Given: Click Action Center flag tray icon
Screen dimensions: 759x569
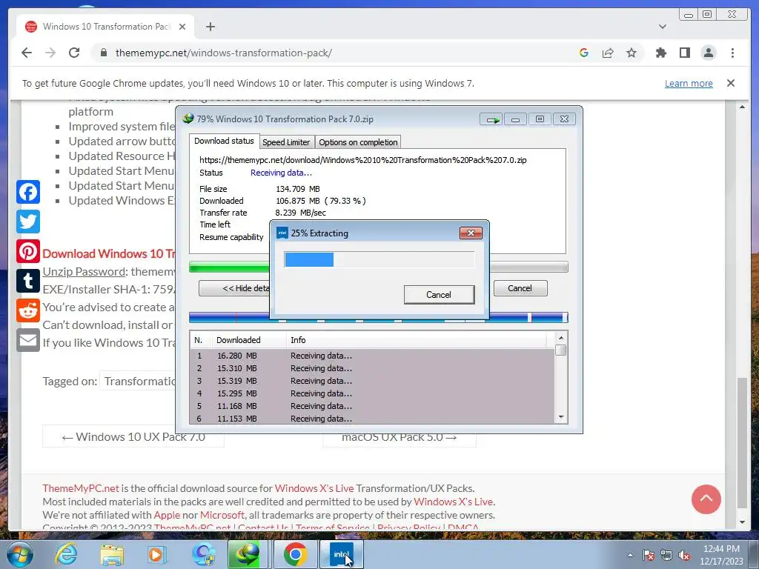Looking at the screenshot, I should coord(649,555).
